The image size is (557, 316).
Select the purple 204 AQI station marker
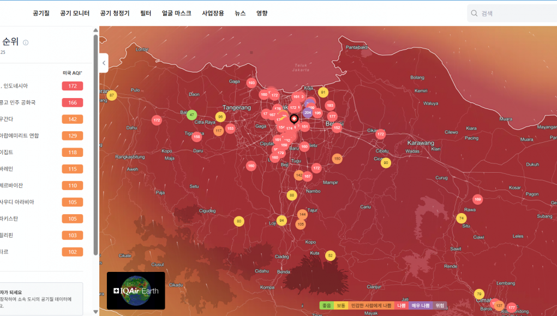(x=307, y=113)
